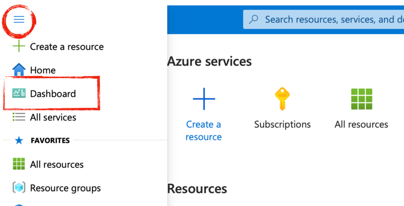The width and height of the screenshot is (404, 206).
Task: Click the large blue plus under Azure services
Action: [204, 99]
